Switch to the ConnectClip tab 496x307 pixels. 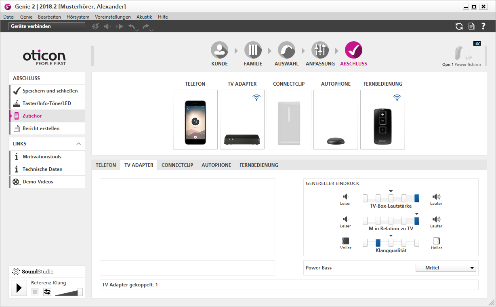(177, 165)
